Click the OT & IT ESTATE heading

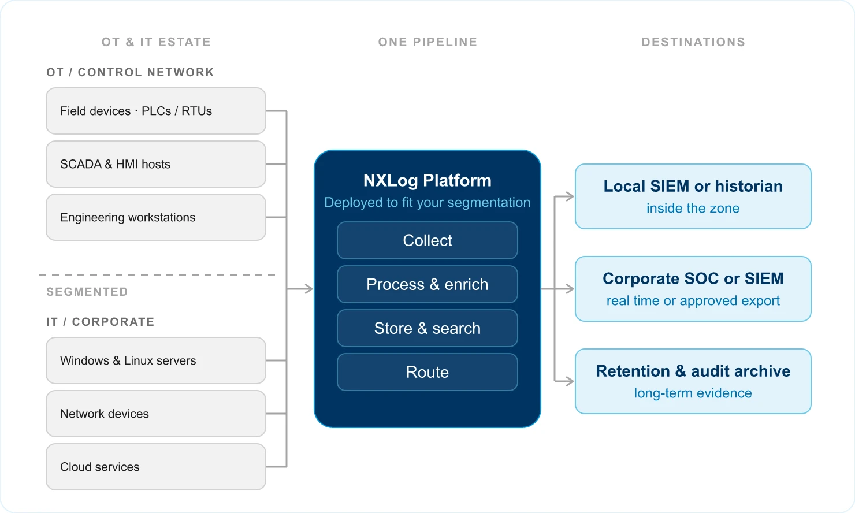click(156, 42)
